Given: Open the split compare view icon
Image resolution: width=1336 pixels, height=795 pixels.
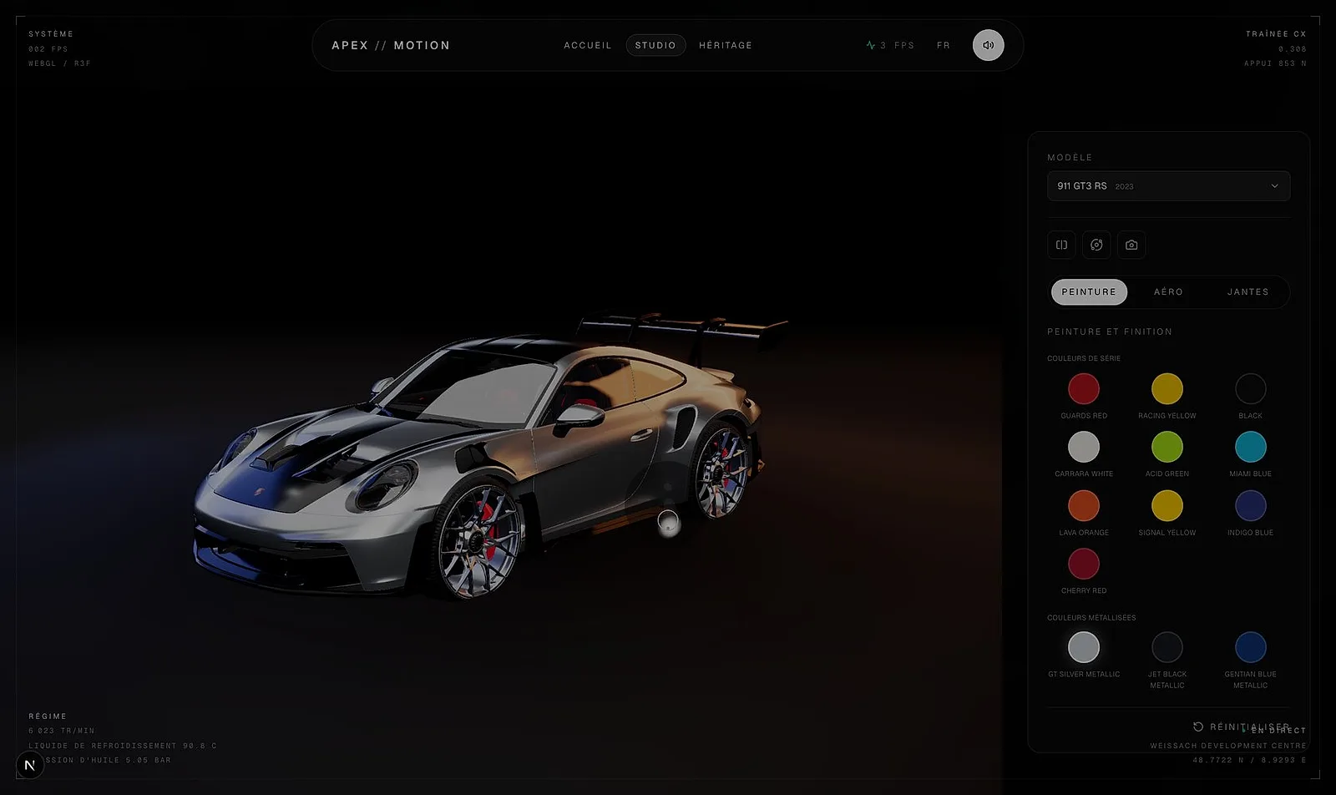Looking at the screenshot, I should click(1061, 245).
